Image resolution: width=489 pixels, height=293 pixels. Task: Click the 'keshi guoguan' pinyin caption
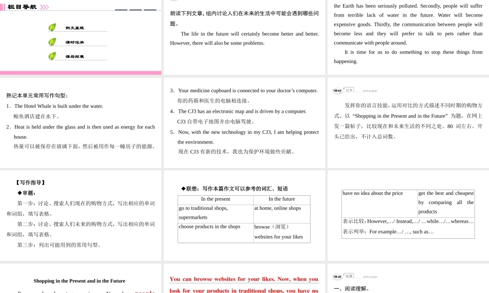[x=370, y=91]
